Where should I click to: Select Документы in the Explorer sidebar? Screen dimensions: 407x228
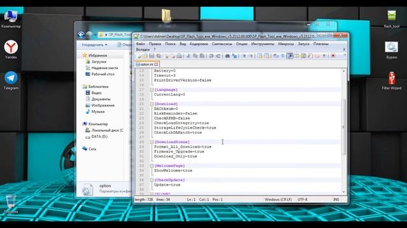pos(98,99)
